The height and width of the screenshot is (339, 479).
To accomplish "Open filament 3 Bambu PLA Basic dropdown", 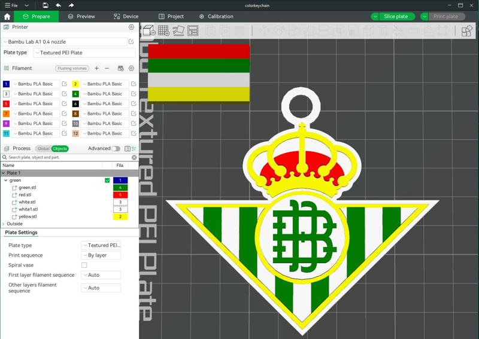I will [x=35, y=94].
